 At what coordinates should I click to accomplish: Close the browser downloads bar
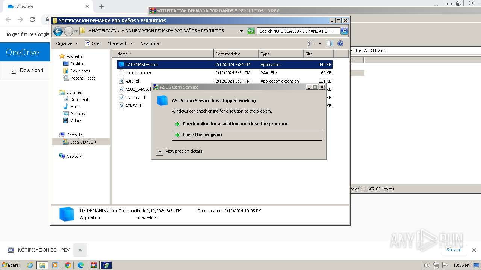pyautogui.click(x=474, y=250)
